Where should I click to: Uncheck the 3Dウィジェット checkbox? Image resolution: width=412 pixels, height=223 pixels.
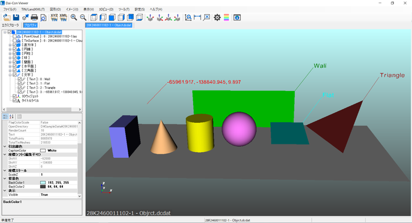point(15,96)
